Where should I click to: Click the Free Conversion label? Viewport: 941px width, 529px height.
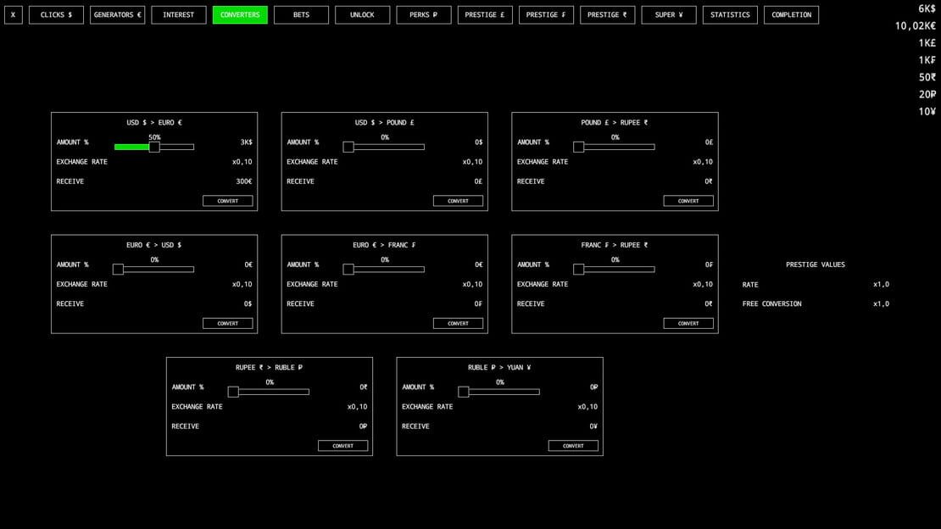(x=771, y=303)
